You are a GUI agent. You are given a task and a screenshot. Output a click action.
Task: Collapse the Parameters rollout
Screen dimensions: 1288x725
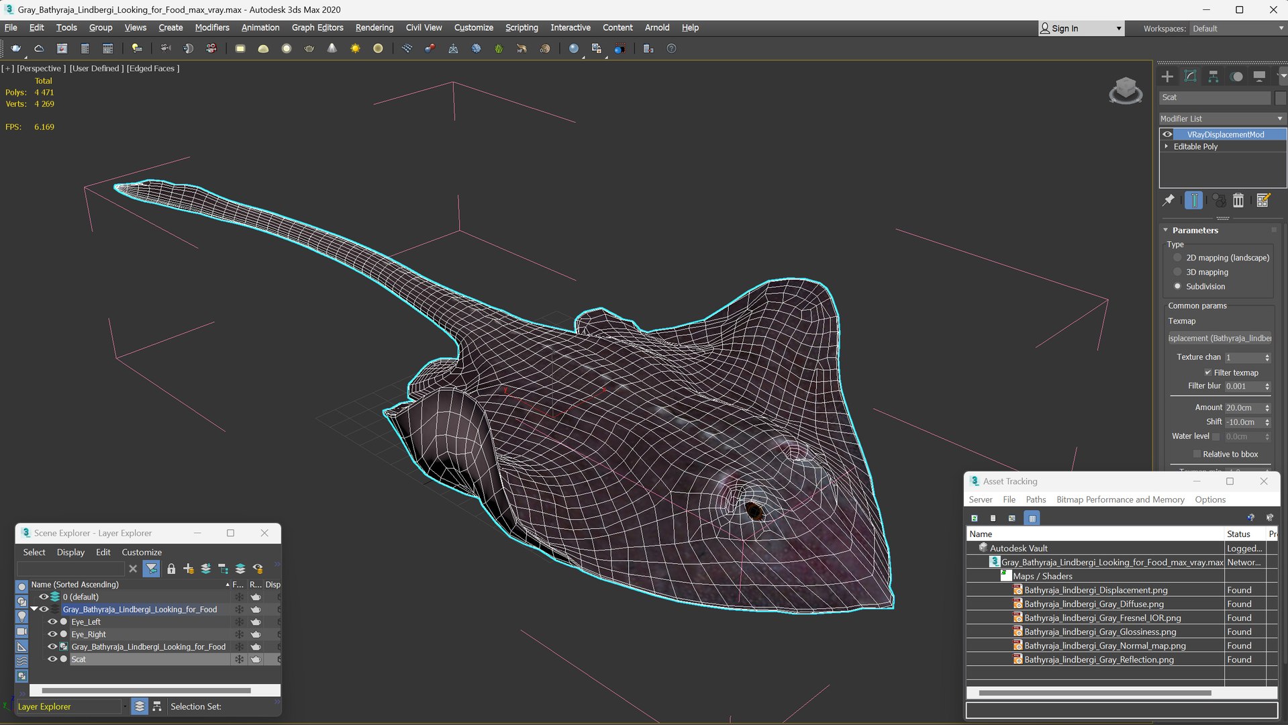click(1195, 230)
